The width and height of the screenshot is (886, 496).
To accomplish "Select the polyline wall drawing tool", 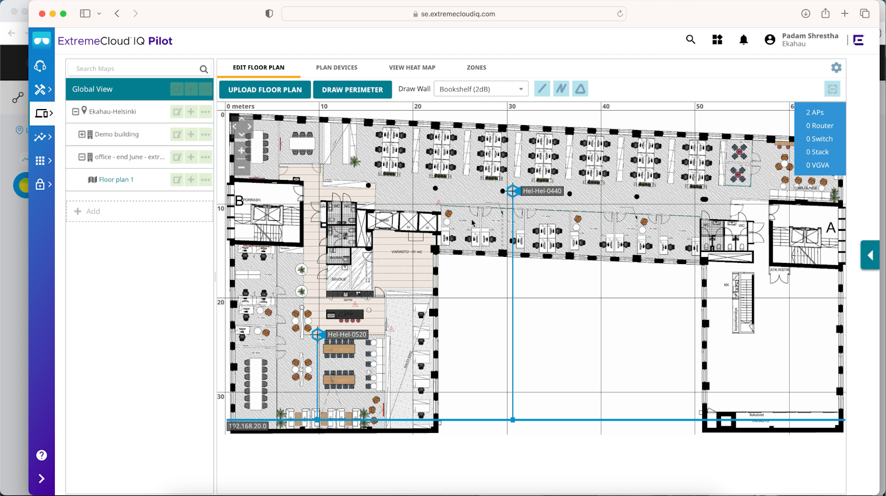I will [x=561, y=89].
